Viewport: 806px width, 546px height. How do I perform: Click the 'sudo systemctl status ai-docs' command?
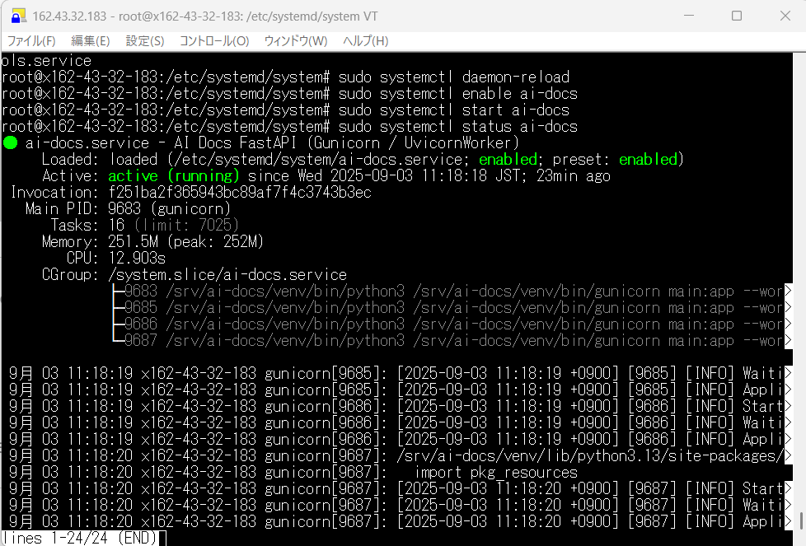coord(458,126)
